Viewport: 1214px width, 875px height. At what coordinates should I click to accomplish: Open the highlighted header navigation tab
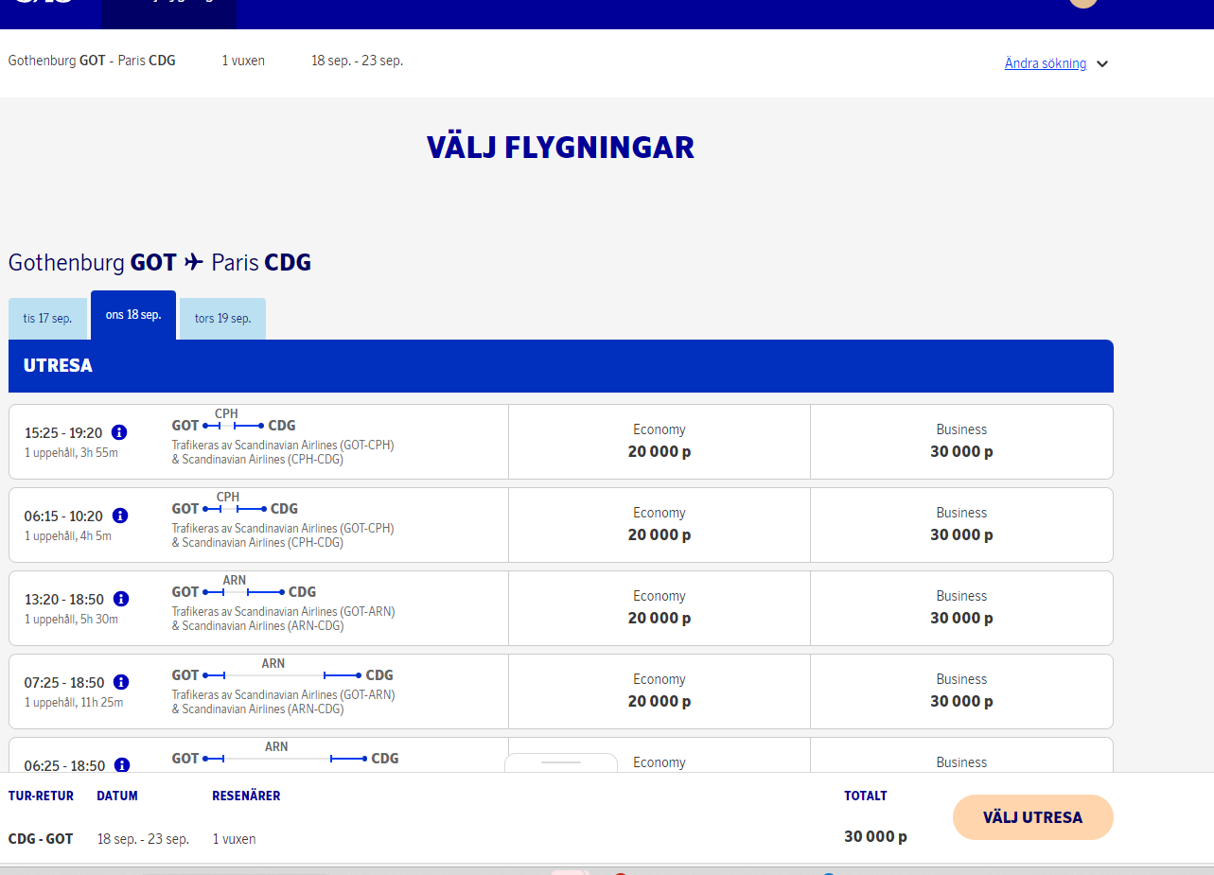coord(168,11)
